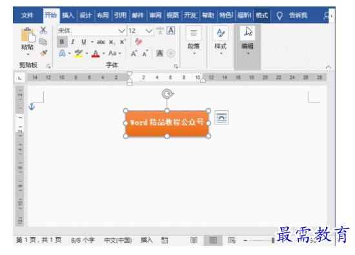This screenshot has width=355, height=255.
Task: Open the 样式 styles gallery
Action: (x=221, y=41)
